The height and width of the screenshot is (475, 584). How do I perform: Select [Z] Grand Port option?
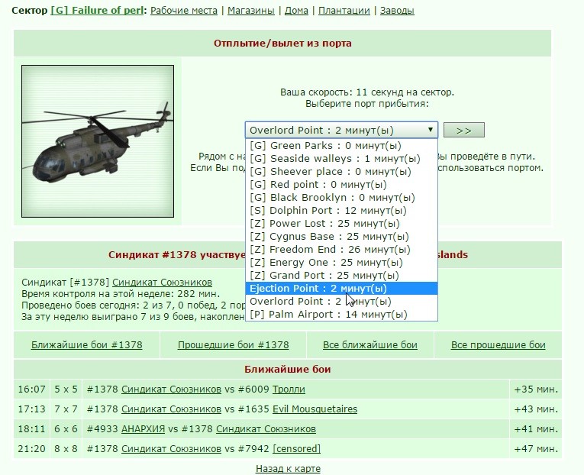(341, 276)
